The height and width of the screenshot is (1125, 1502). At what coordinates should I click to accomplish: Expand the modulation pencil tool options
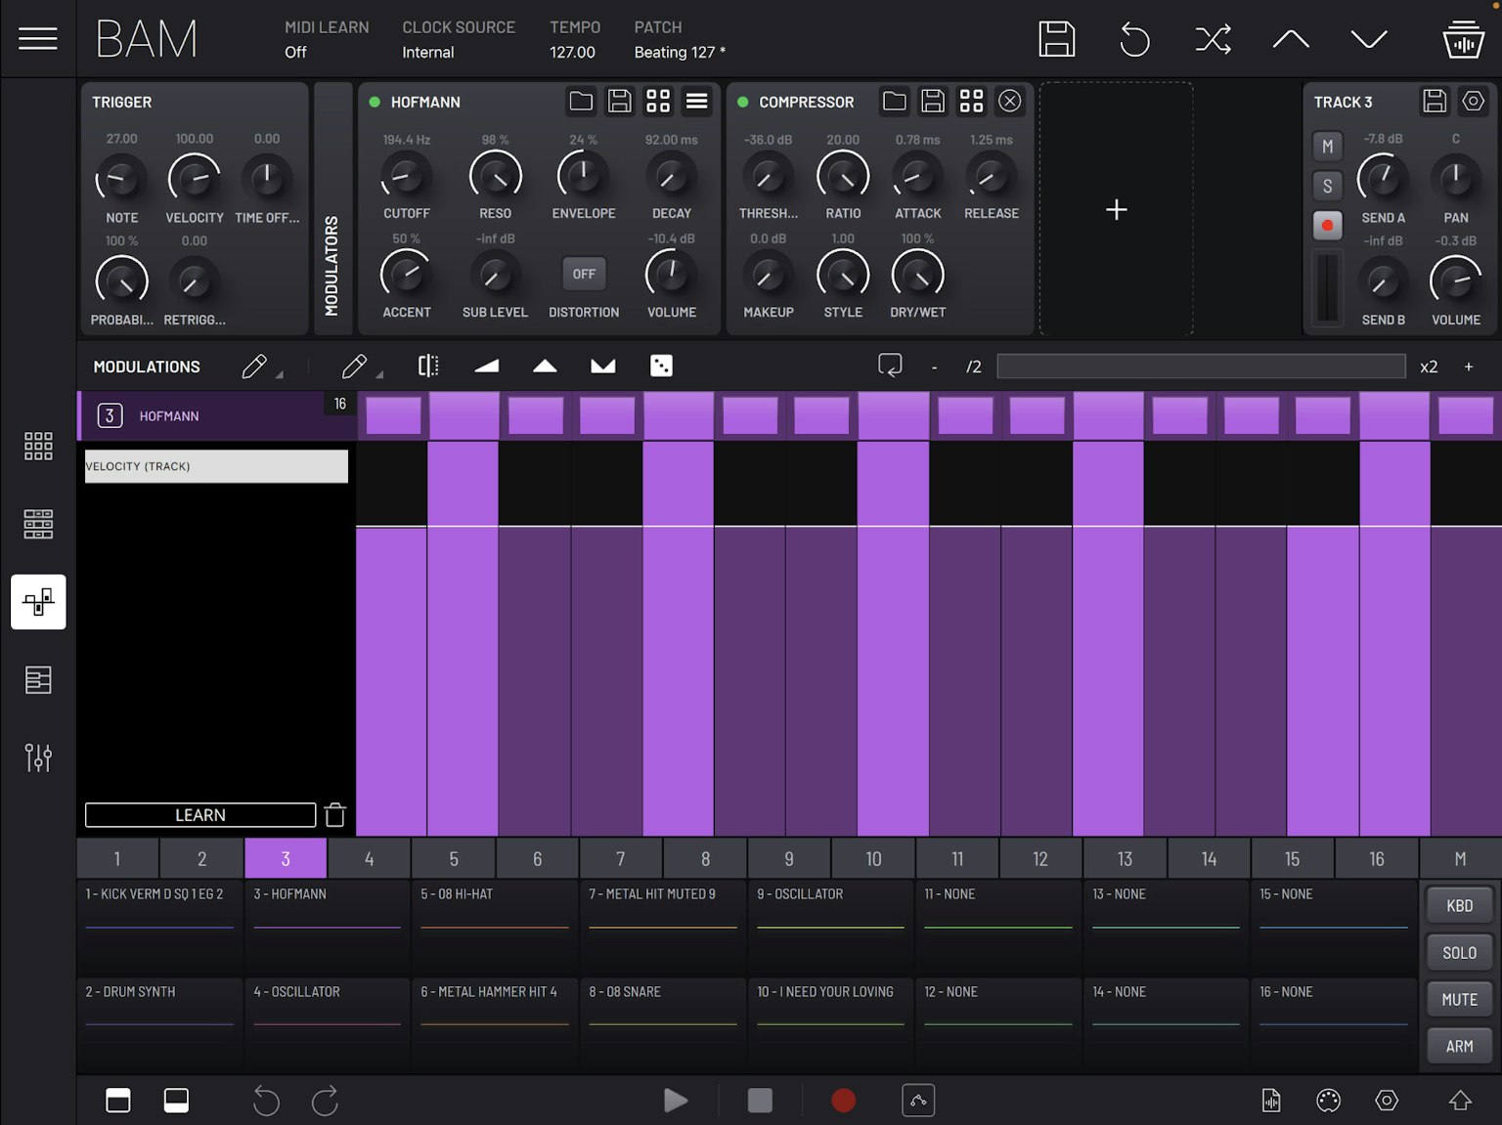tap(277, 372)
